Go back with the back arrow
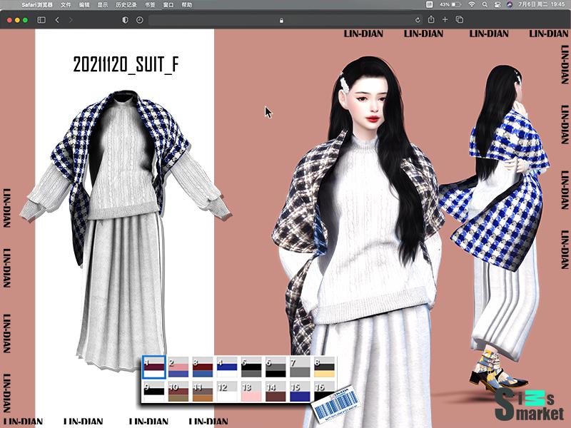 (x=57, y=20)
